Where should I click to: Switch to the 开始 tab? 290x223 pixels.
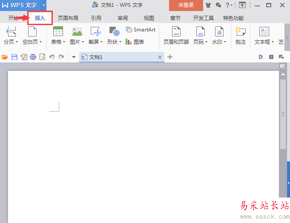14,18
